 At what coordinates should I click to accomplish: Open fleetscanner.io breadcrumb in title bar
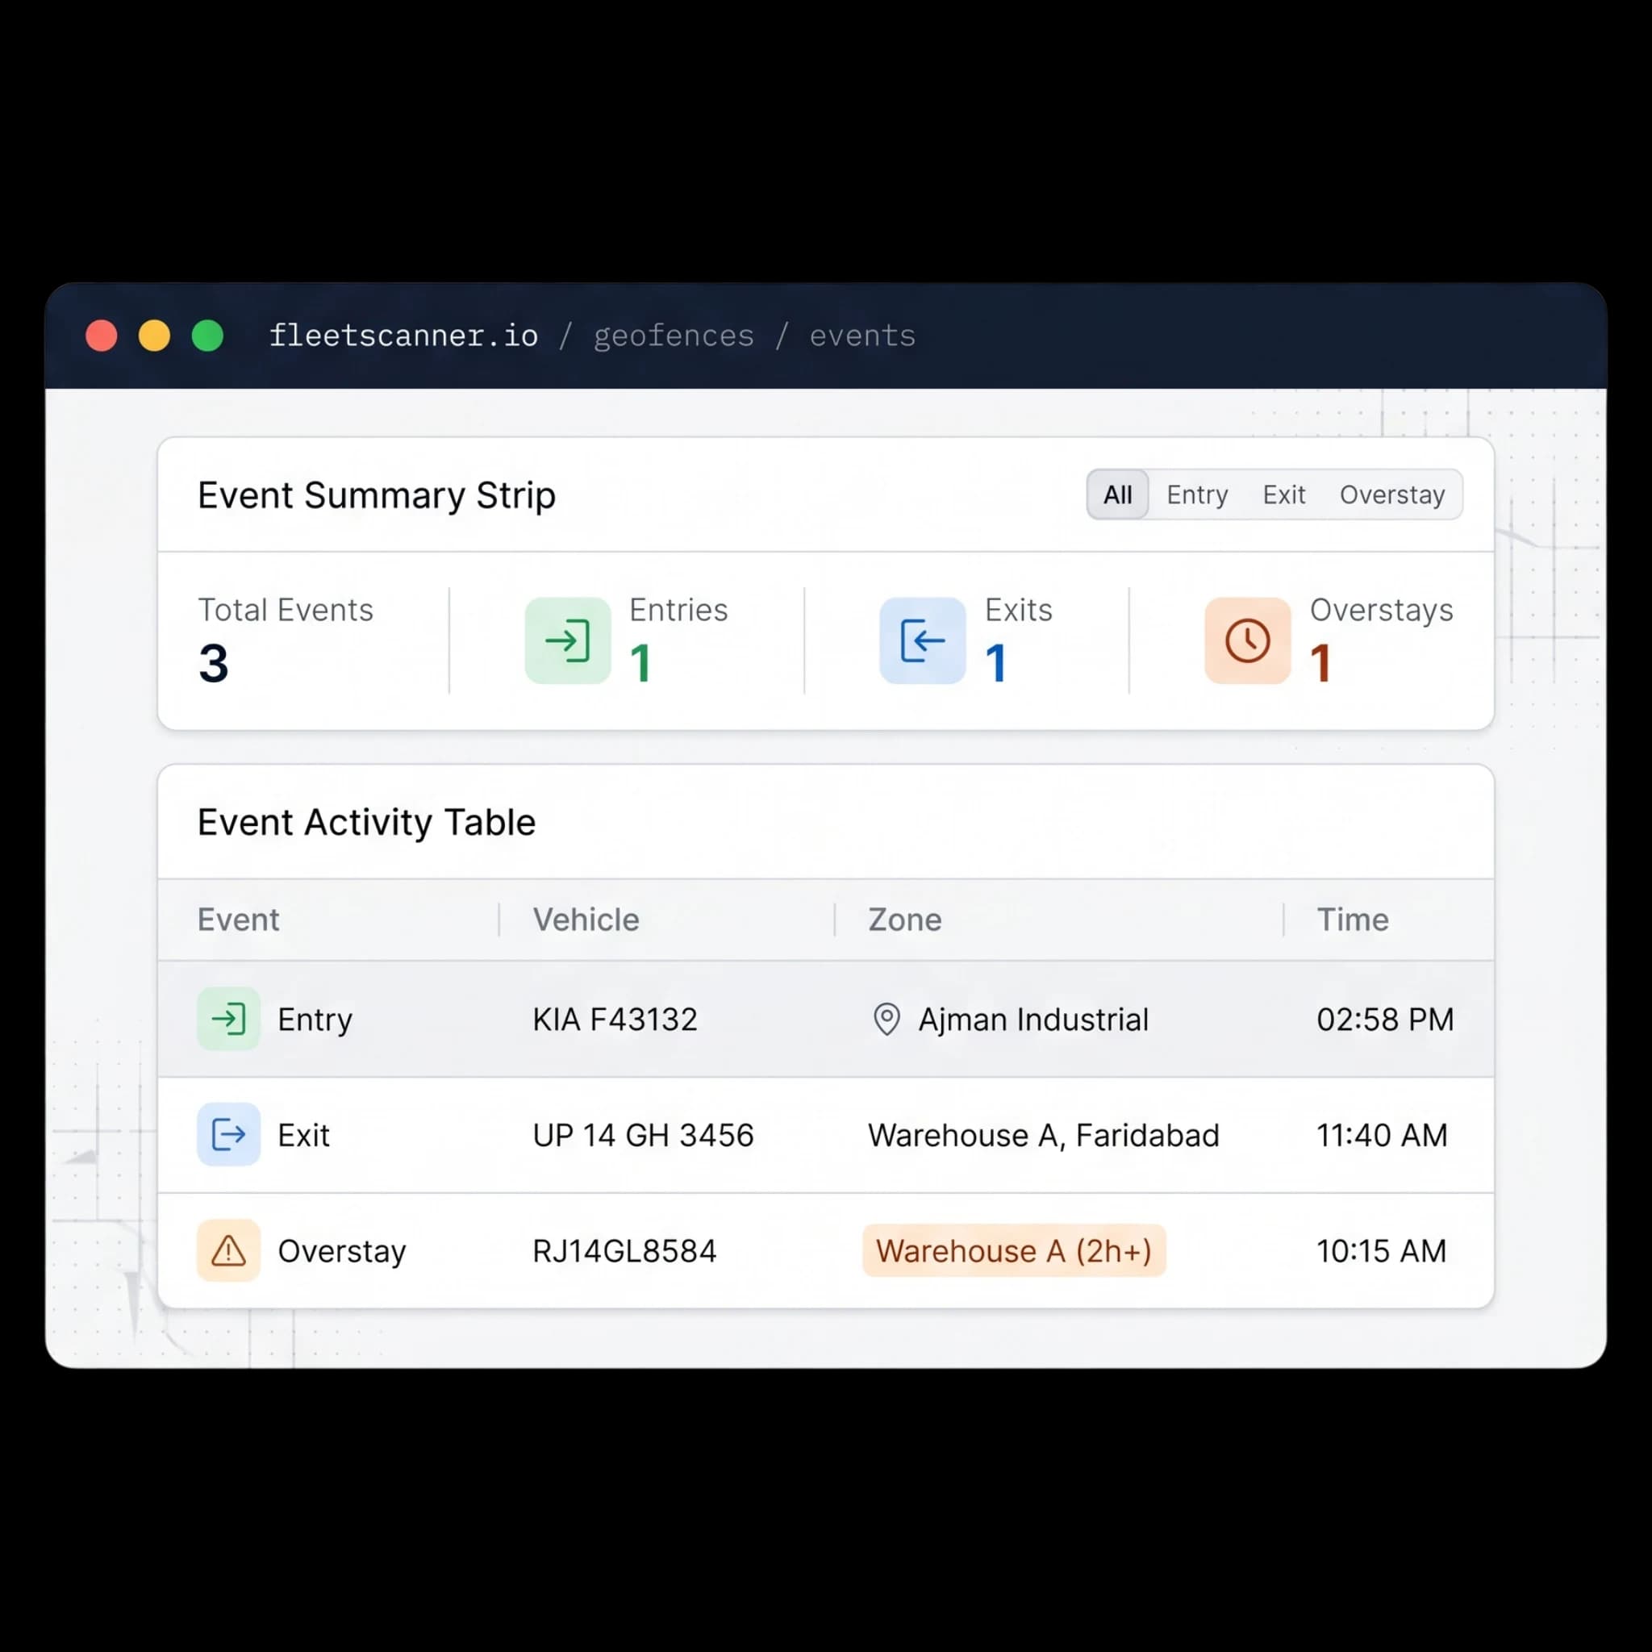(x=403, y=336)
